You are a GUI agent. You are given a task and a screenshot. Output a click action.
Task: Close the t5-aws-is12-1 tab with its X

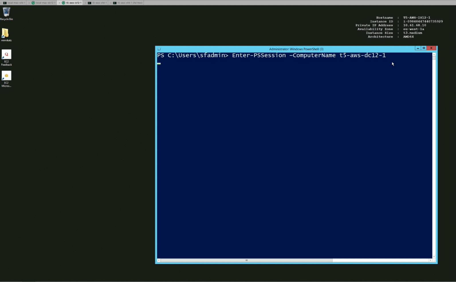click(60, 3)
